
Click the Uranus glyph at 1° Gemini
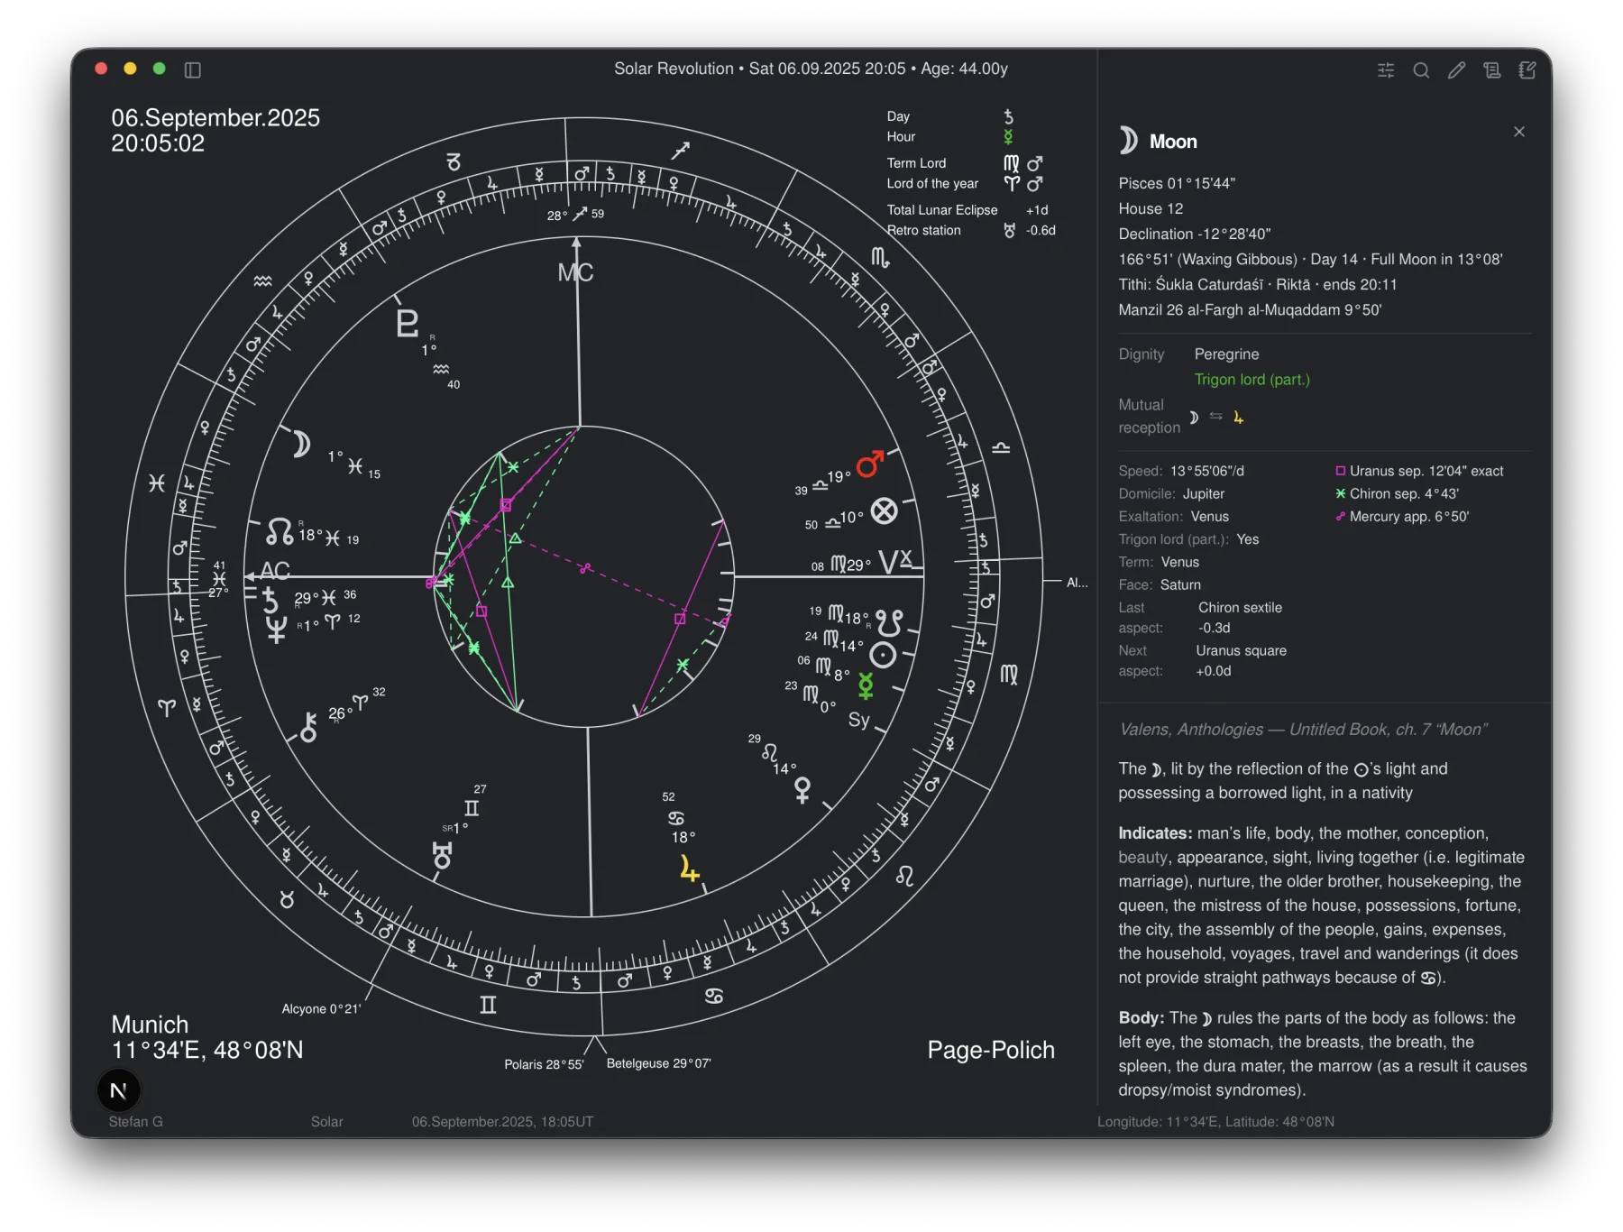pos(442,855)
